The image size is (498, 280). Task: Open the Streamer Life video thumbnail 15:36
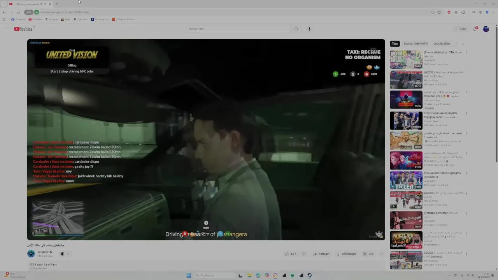click(406, 100)
